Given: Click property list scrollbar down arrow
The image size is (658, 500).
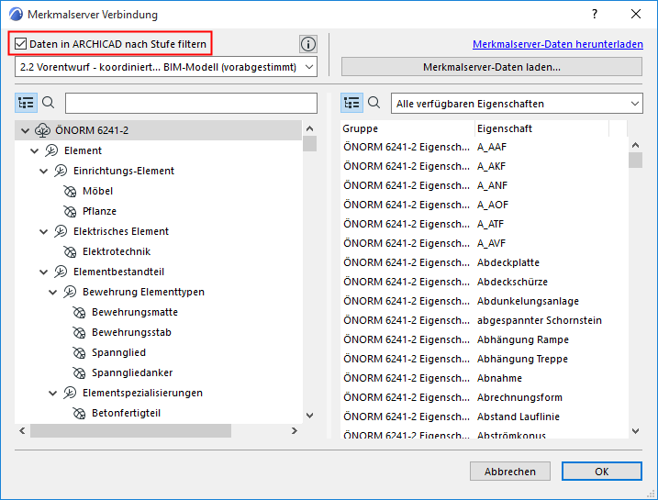Looking at the screenshot, I should click(x=635, y=431).
